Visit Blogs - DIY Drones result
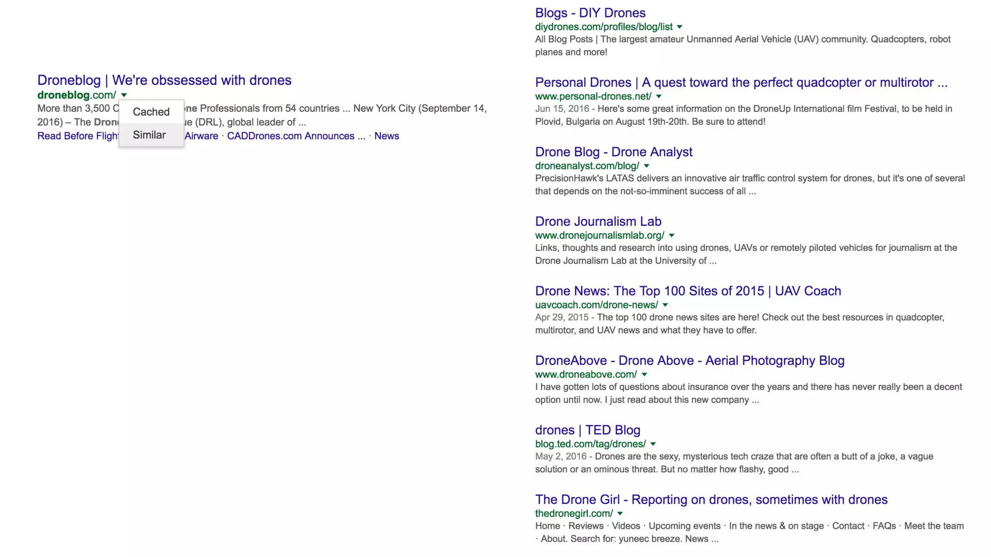The height and width of the screenshot is (557, 991). coord(590,13)
